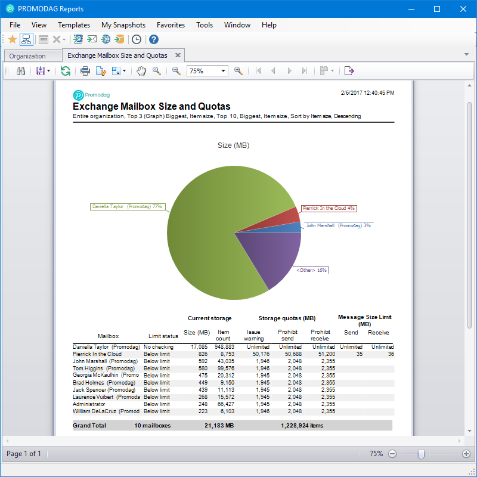The image size is (477, 477).
Task: Select the magnifier zoom tool
Action: [x=157, y=71]
